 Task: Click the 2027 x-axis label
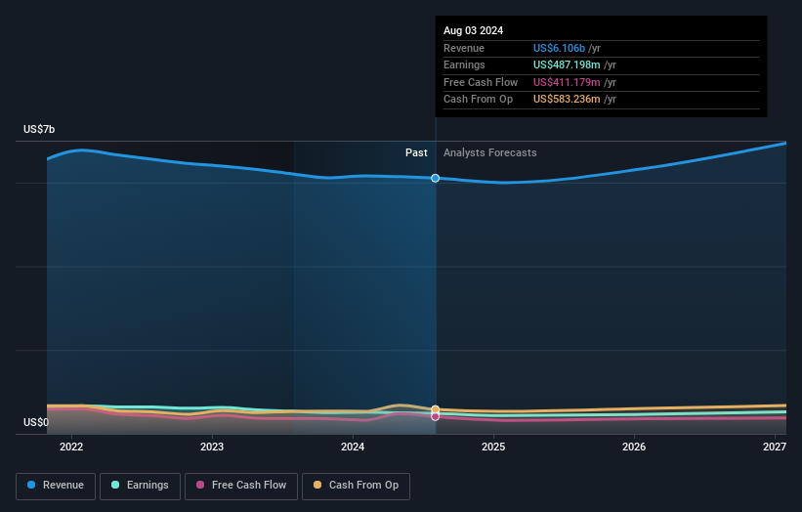pyautogui.click(x=775, y=447)
